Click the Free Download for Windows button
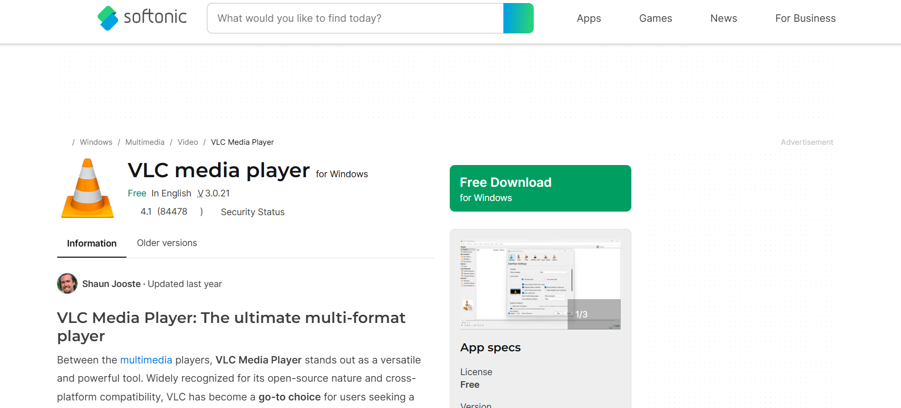The height and width of the screenshot is (408, 901). 540,188
